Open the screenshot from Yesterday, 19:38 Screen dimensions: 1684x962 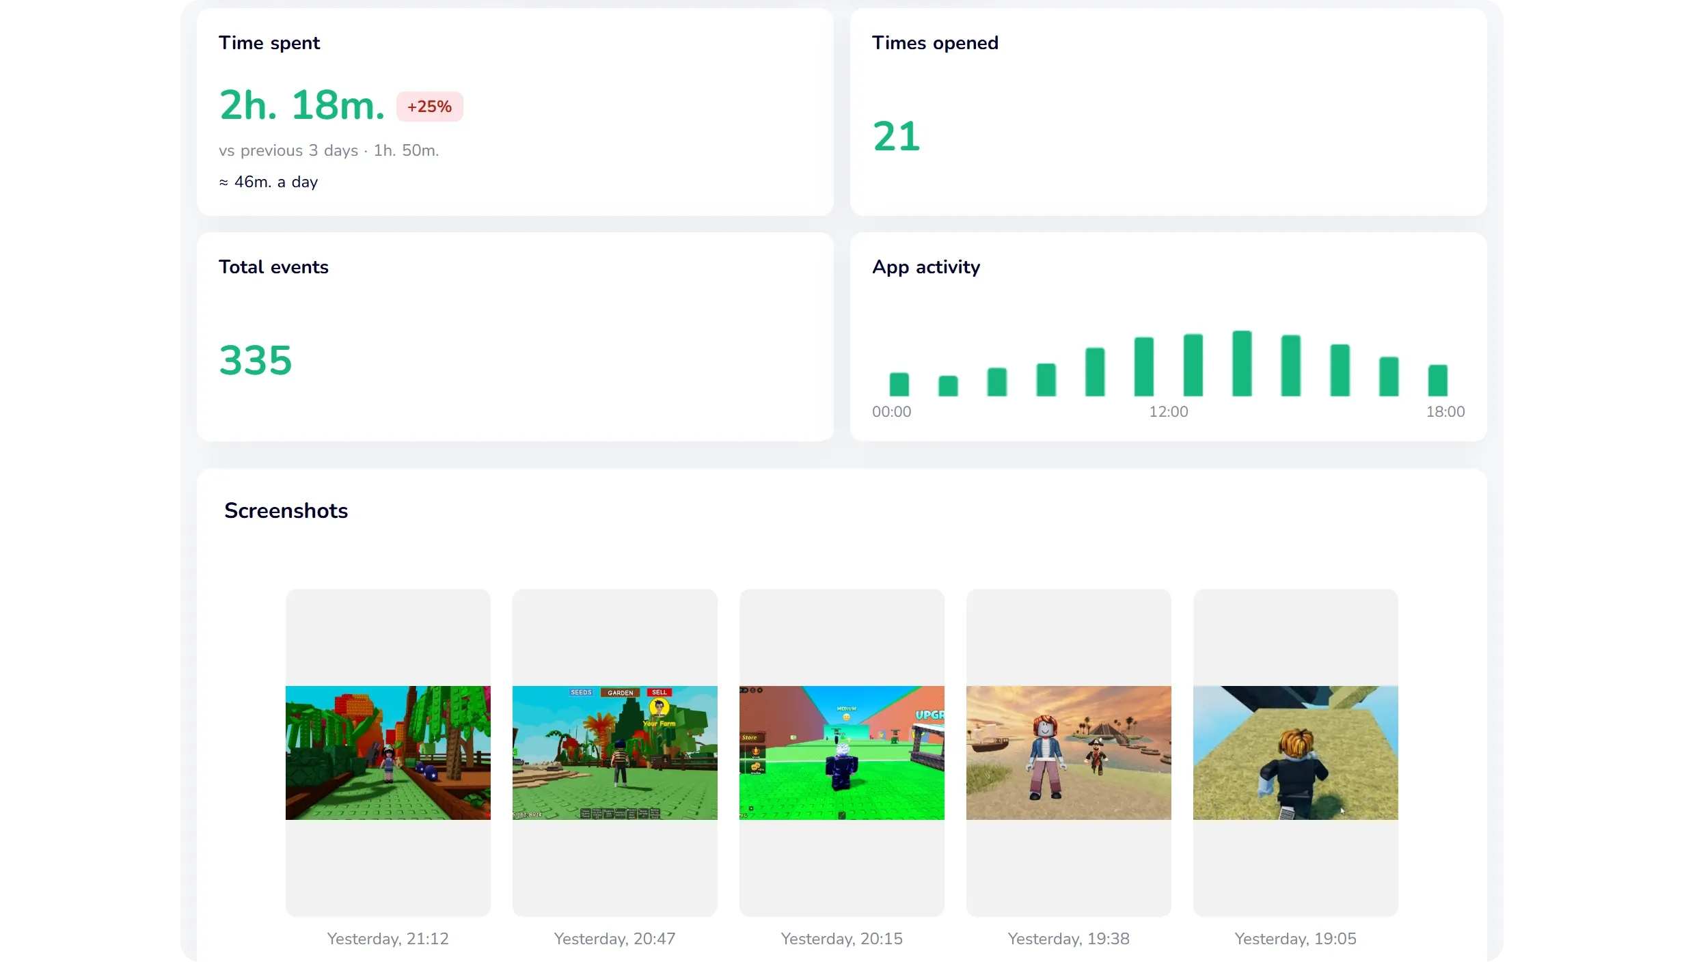point(1069,752)
